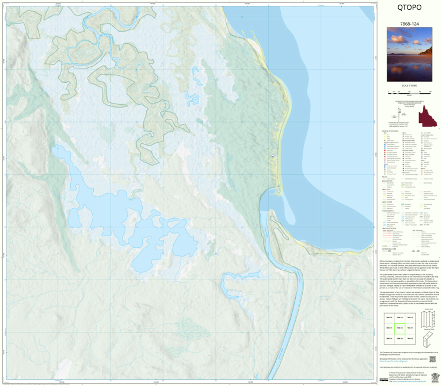Screen dimensions: 442x386
Task: Click the Creative Commons BY badge
Action: click(x=384, y=380)
